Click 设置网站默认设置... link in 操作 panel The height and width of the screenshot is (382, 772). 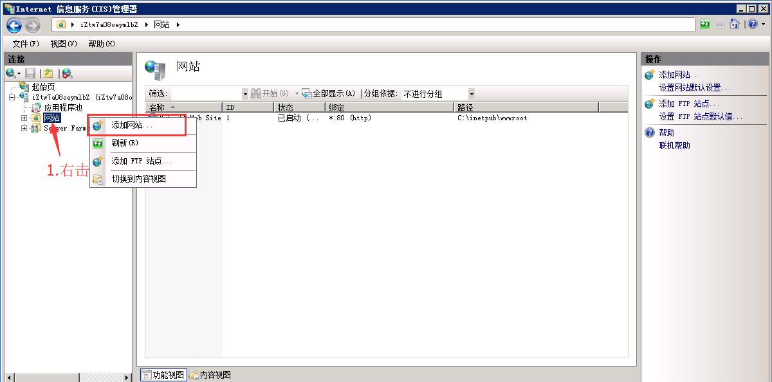[x=695, y=87]
